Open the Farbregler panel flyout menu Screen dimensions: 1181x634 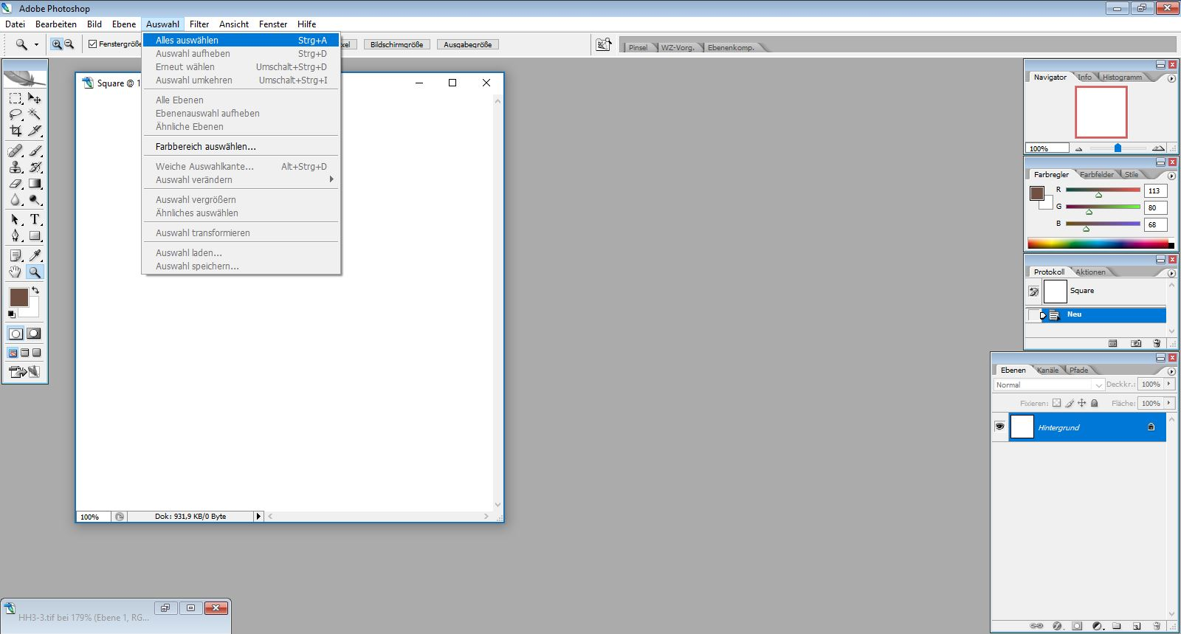pyautogui.click(x=1171, y=176)
